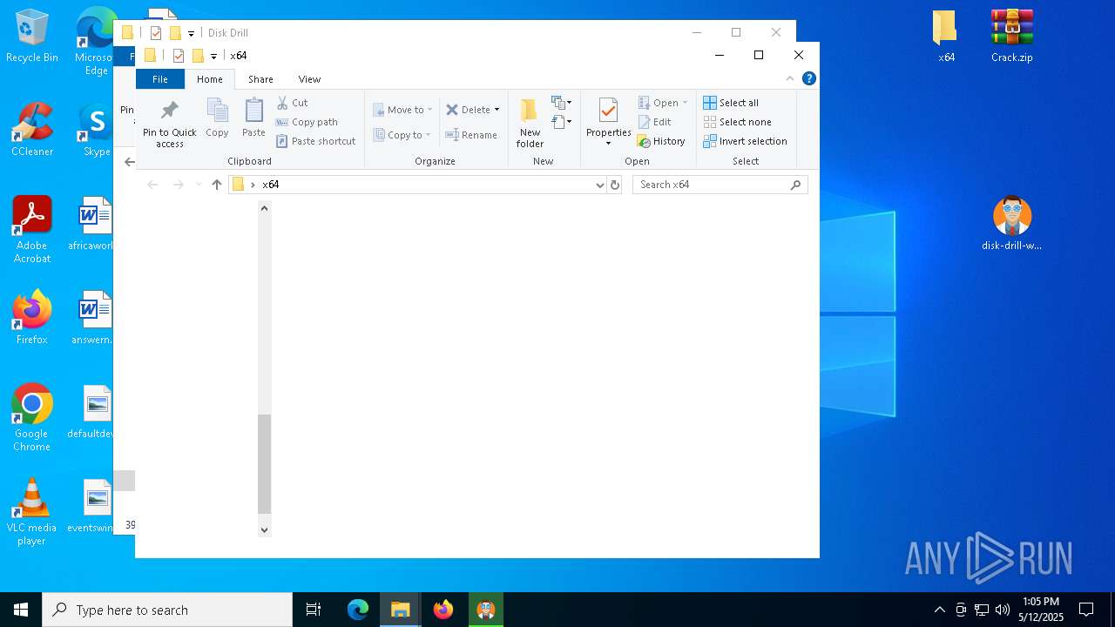Click Pin to Quick access icon
1115x627 pixels.
(170, 111)
